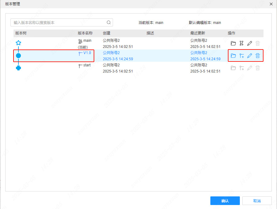
Task: Open the V1.0 version via folder icon
Action: click(233, 56)
